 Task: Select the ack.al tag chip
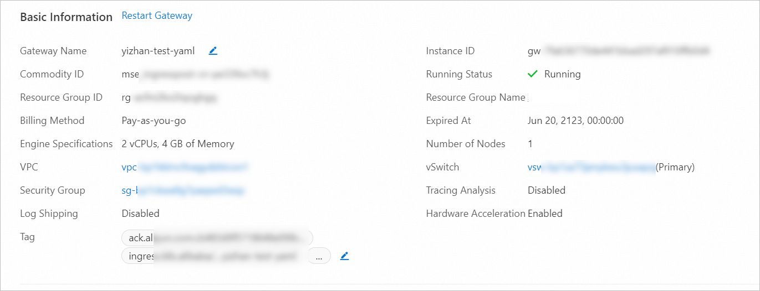pyautogui.click(x=217, y=238)
